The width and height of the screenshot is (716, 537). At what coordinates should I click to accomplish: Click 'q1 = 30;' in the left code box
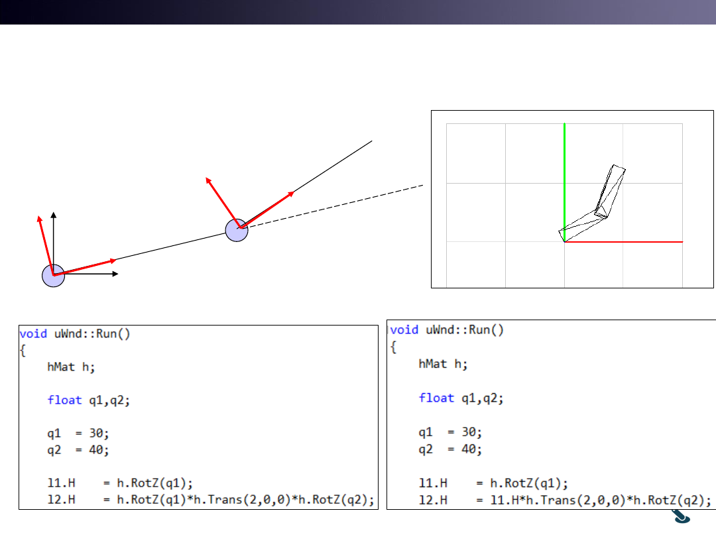point(78,432)
